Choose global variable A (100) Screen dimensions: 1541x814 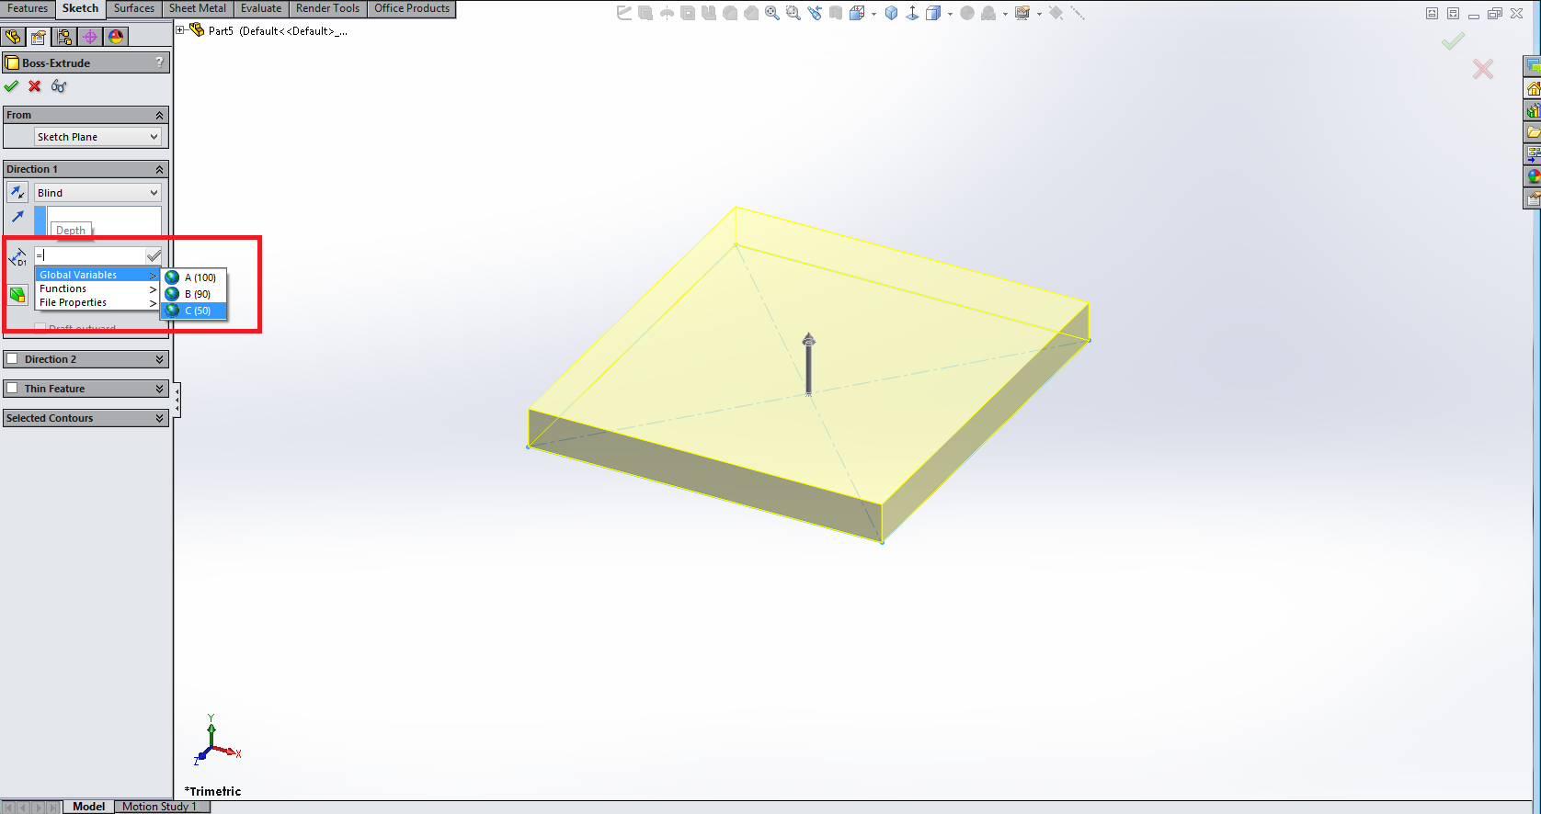pos(193,277)
